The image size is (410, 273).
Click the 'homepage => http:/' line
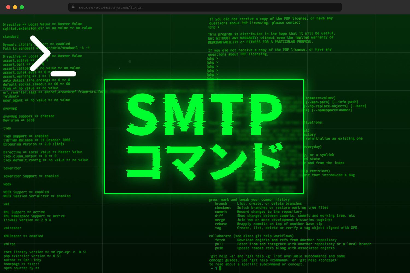22,264
